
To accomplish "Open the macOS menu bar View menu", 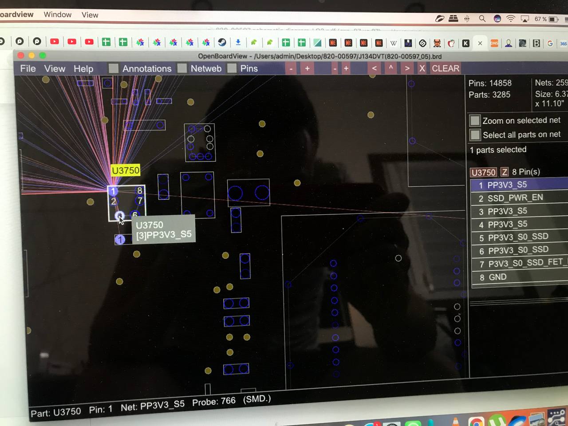I will pos(90,15).
